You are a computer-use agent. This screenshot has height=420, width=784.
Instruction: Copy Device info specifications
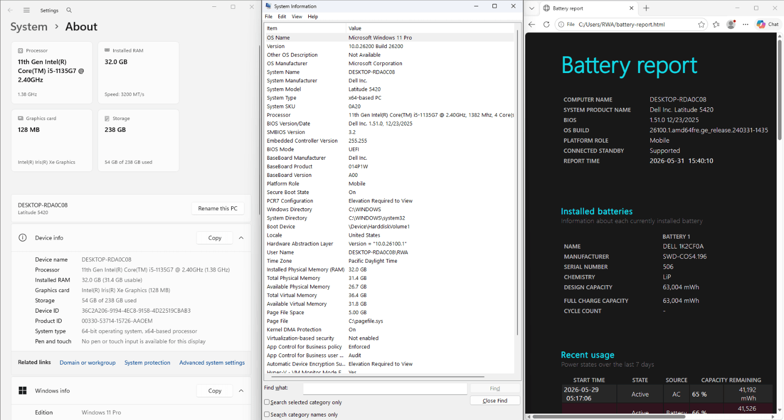[x=215, y=238]
